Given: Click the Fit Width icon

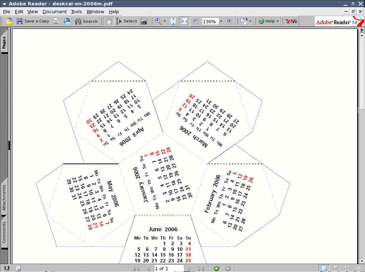Looking at the screenshot, I should [x=184, y=21].
